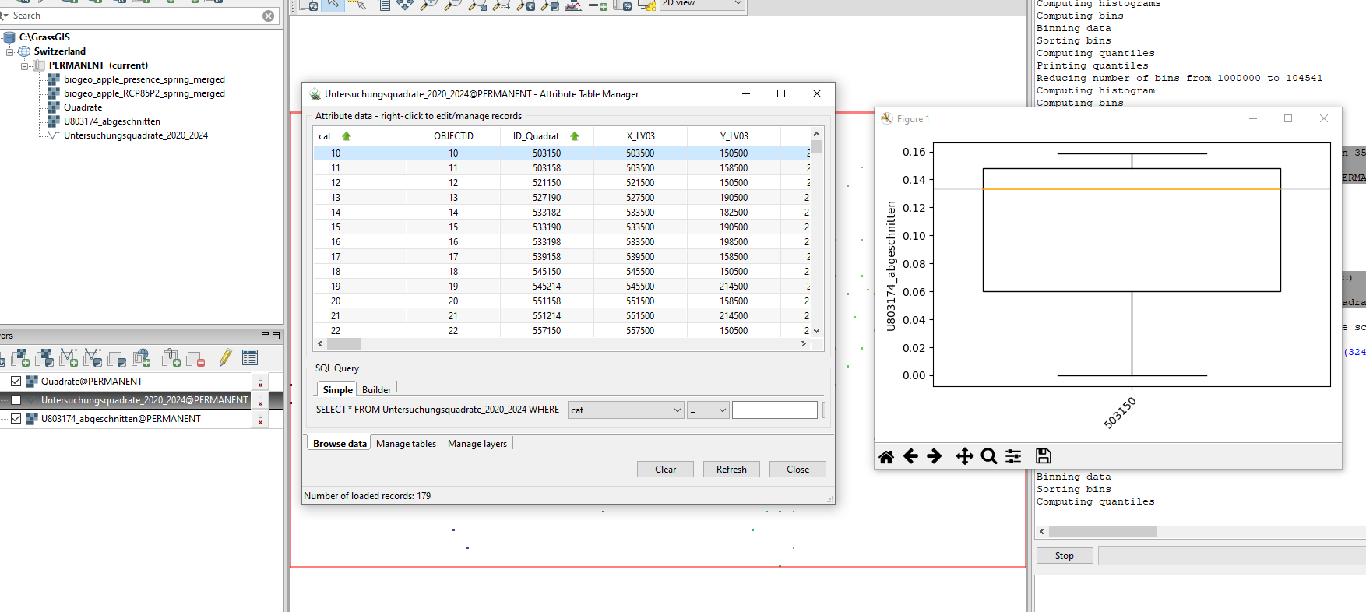Select the pointer tool in map toolbar
The image size is (1366, 612).
(333, 4)
